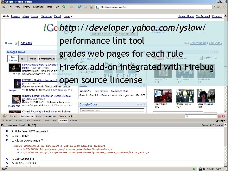
Task: Open YSlow Tools dropdown menu
Action: pos(62,116)
